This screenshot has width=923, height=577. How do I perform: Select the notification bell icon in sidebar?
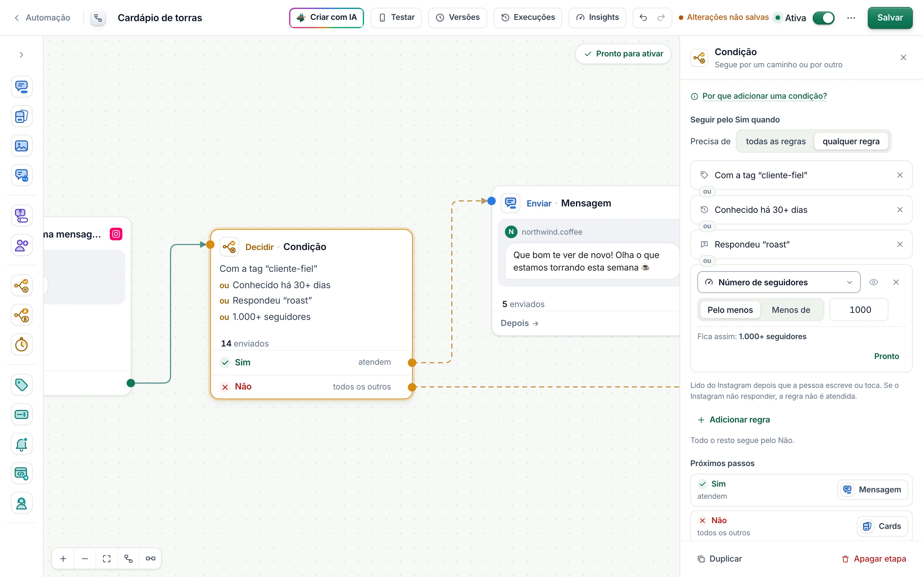coord(21,444)
